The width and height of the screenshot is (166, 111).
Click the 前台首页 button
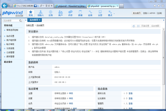[x=137, y=13]
